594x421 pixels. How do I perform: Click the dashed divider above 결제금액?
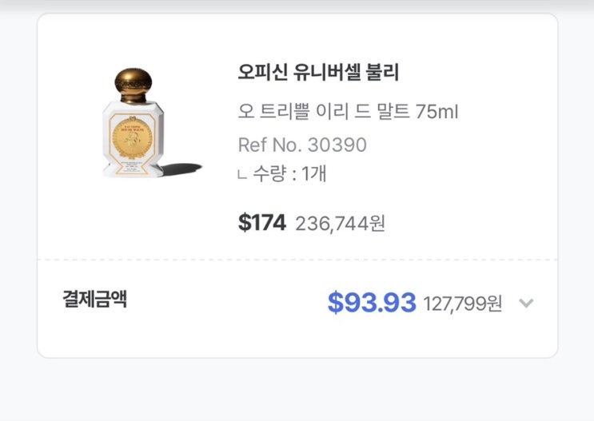297,260
